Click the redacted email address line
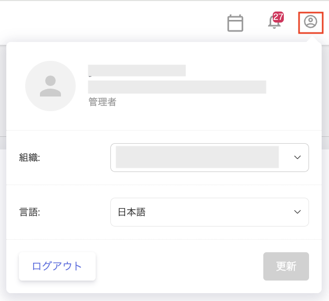 coord(177,87)
